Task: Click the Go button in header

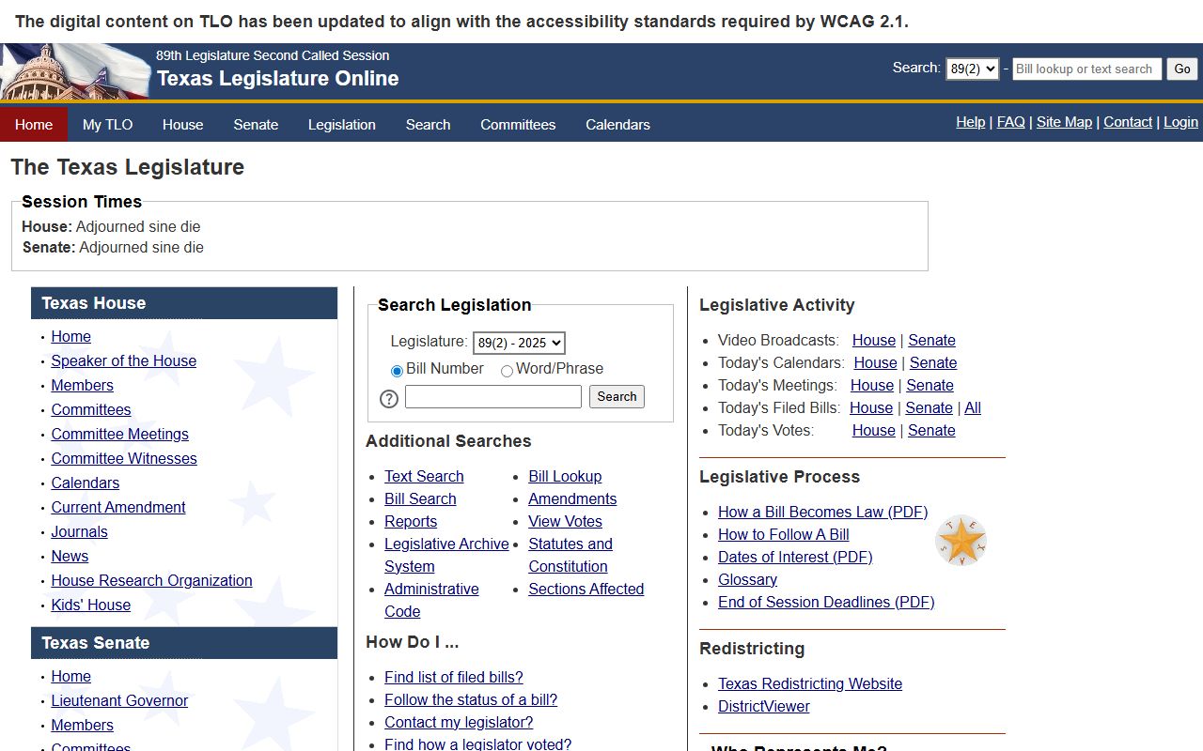Action: (1182, 69)
